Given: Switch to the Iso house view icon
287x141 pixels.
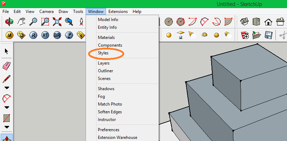Looking at the screenshot, I should pyautogui.click(x=245, y=22).
